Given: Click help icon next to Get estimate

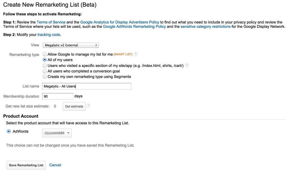Looking at the screenshot, I should (88, 106).
